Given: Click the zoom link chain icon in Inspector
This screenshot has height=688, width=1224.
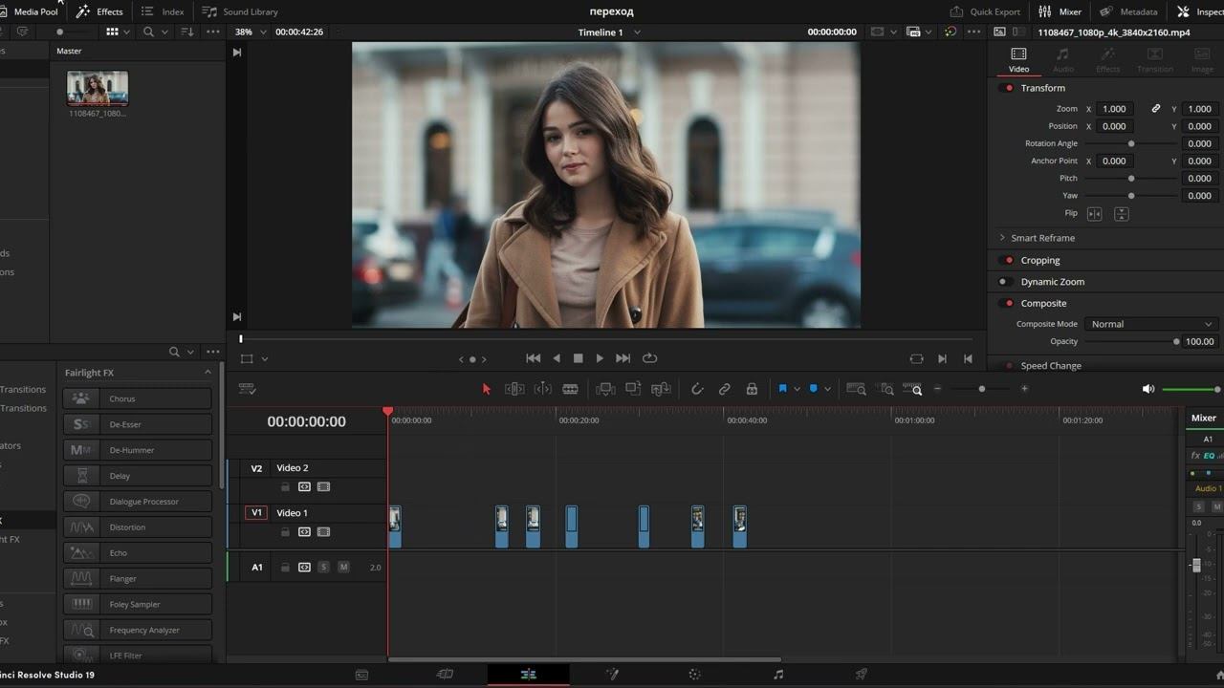Looking at the screenshot, I should tap(1155, 109).
